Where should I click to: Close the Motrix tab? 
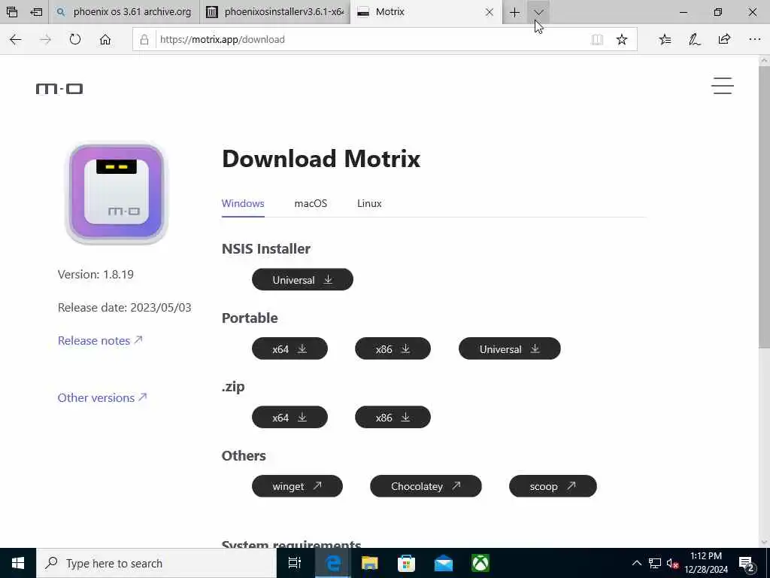tap(489, 12)
